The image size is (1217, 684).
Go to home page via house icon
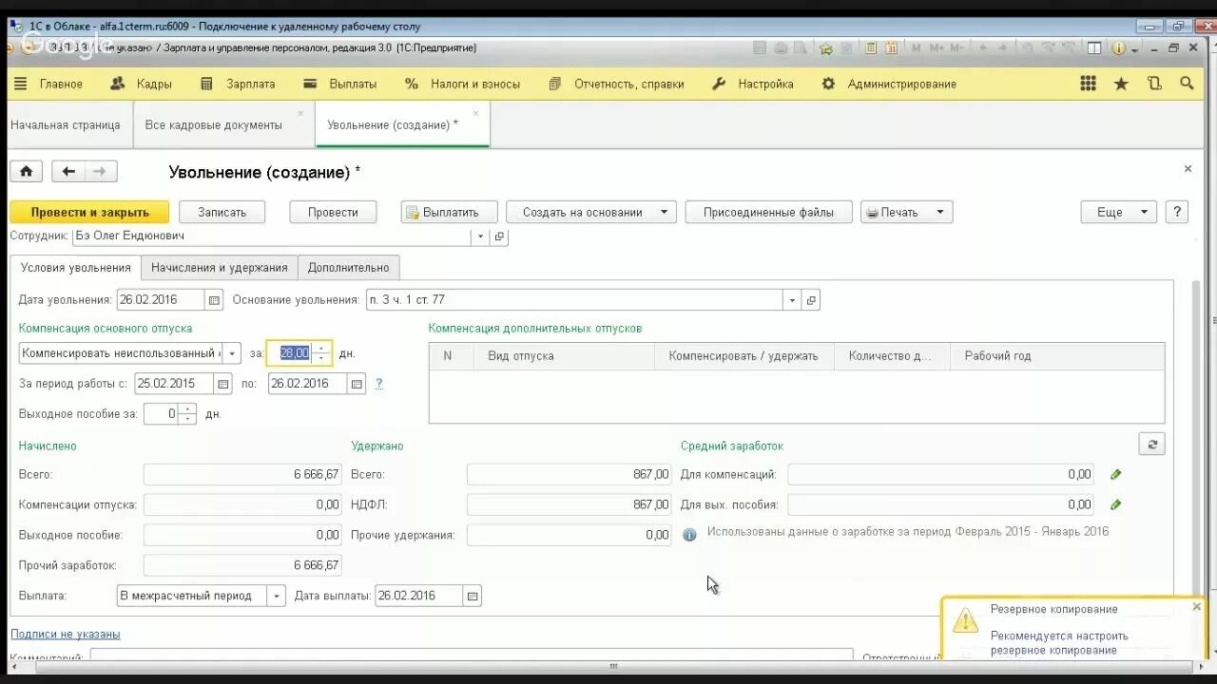26,171
